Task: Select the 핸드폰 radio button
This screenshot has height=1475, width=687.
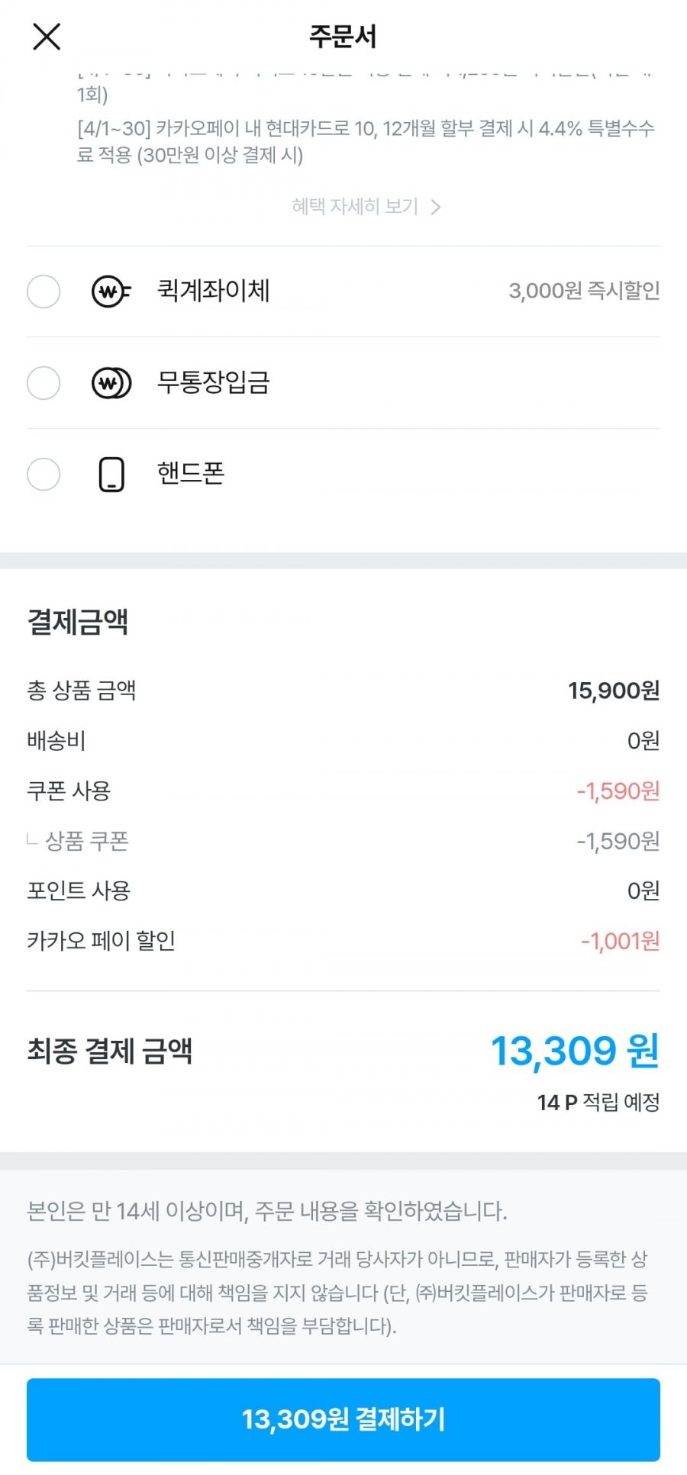Action: (44, 475)
